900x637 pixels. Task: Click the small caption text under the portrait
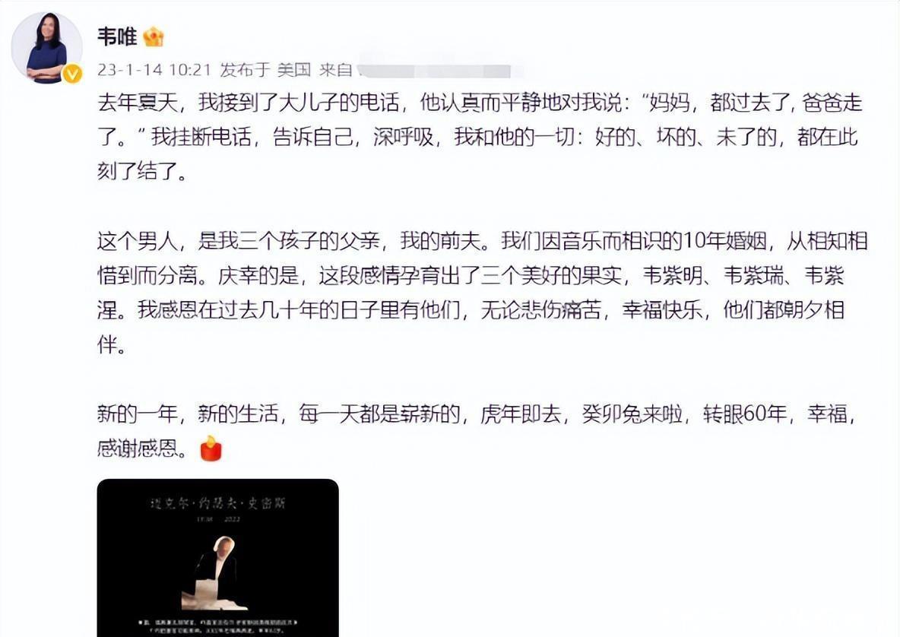pyautogui.click(x=217, y=626)
